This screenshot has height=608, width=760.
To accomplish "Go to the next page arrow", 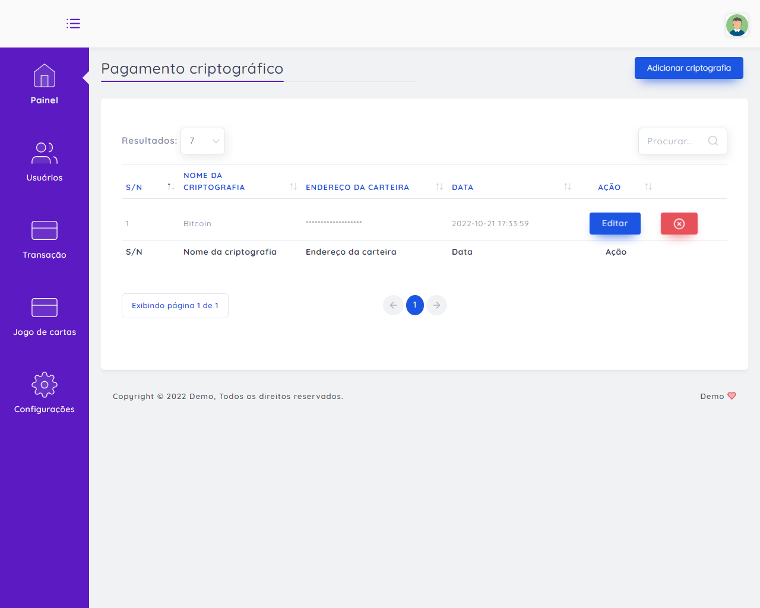I will tap(436, 305).
